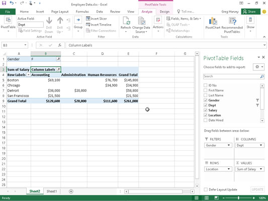268x201 pixels.
Task: Click the Refresh icon in Data group
Action: pos(126,21)
